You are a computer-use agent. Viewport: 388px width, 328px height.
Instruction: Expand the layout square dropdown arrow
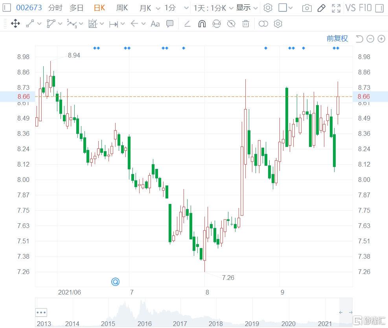(x=291, y=8)
